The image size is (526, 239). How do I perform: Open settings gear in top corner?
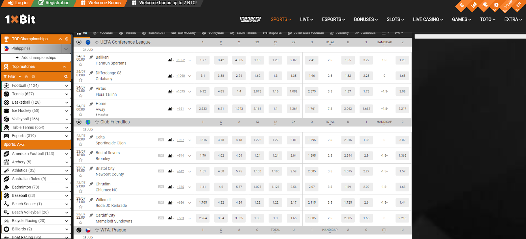(x=496, y=5)
